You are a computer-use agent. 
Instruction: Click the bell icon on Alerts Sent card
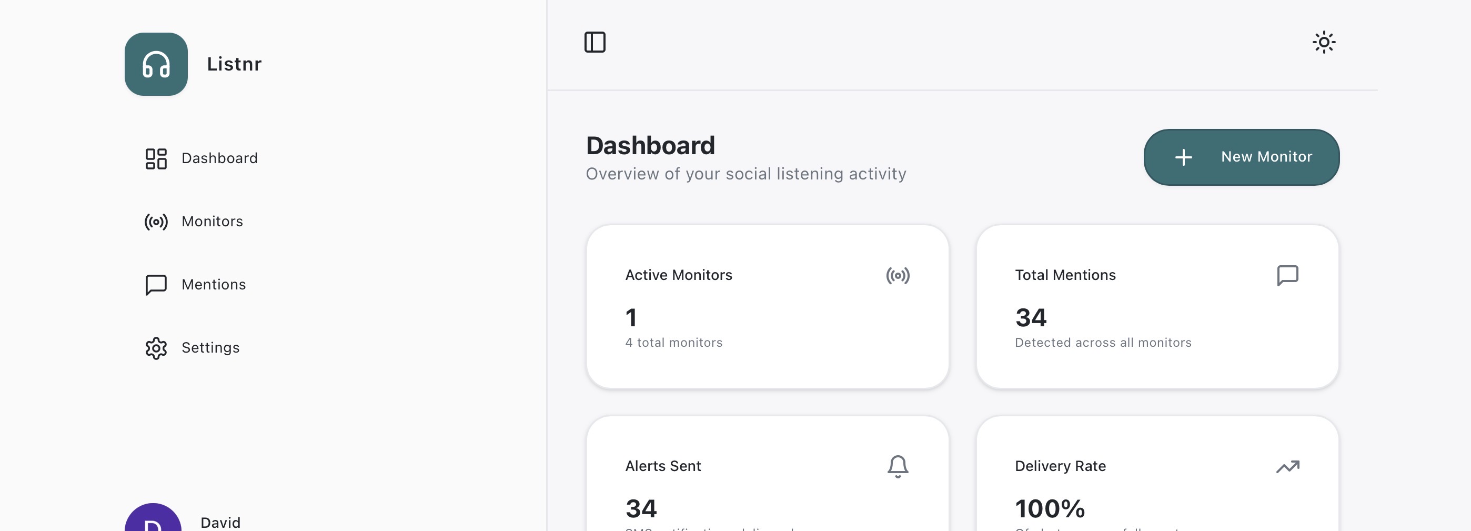click(x=898, y=466)
